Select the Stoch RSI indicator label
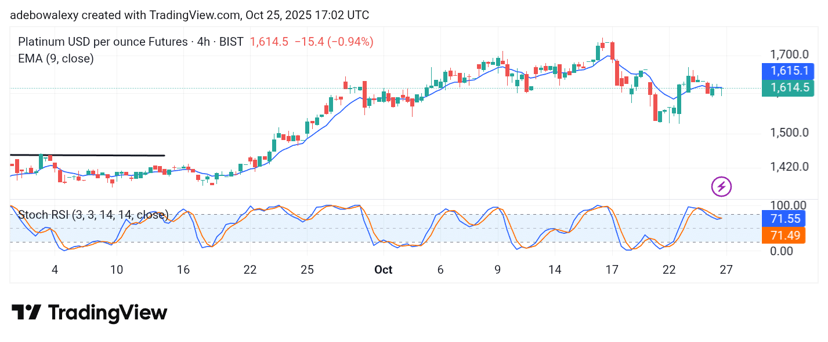 pos(93,215)
